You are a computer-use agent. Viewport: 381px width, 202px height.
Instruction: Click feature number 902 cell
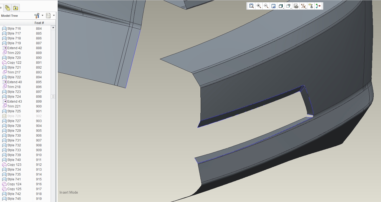point(39,116)
